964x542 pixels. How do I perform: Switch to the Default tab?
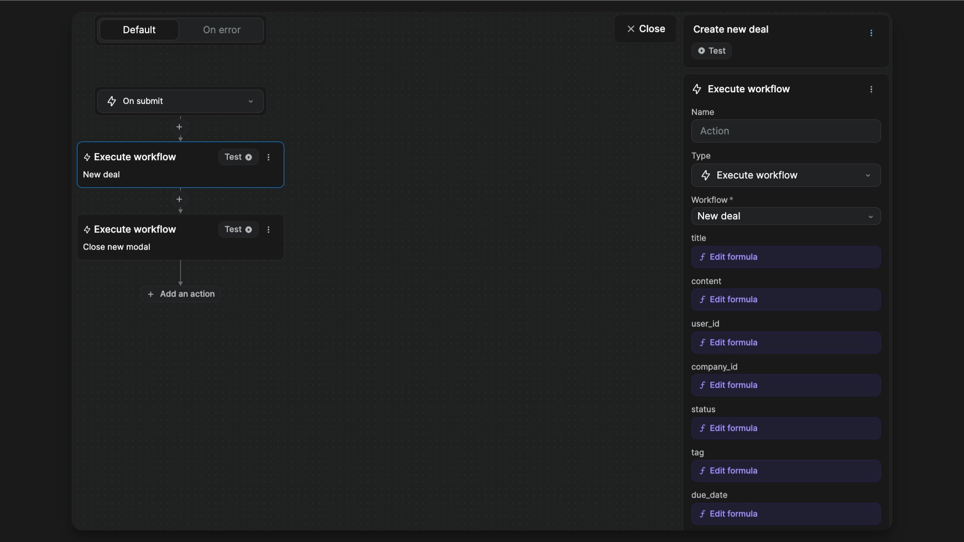pos(139,29)
